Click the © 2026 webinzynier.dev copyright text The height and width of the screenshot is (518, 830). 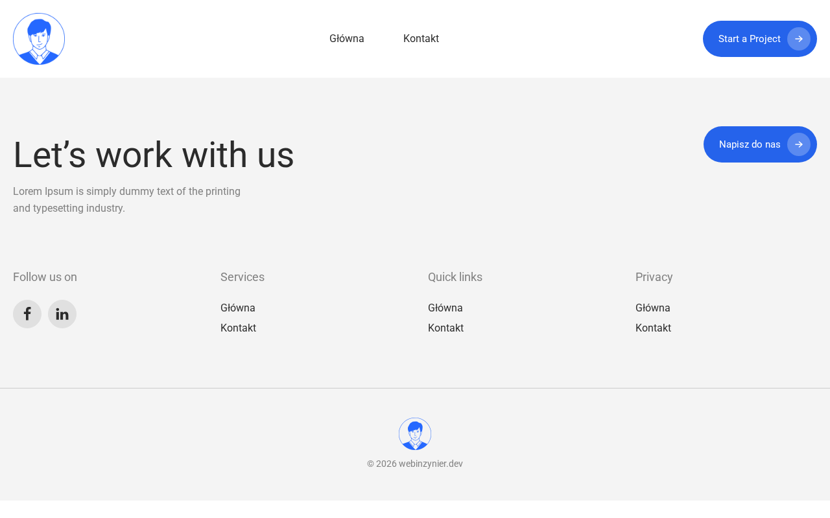point(415,464)
